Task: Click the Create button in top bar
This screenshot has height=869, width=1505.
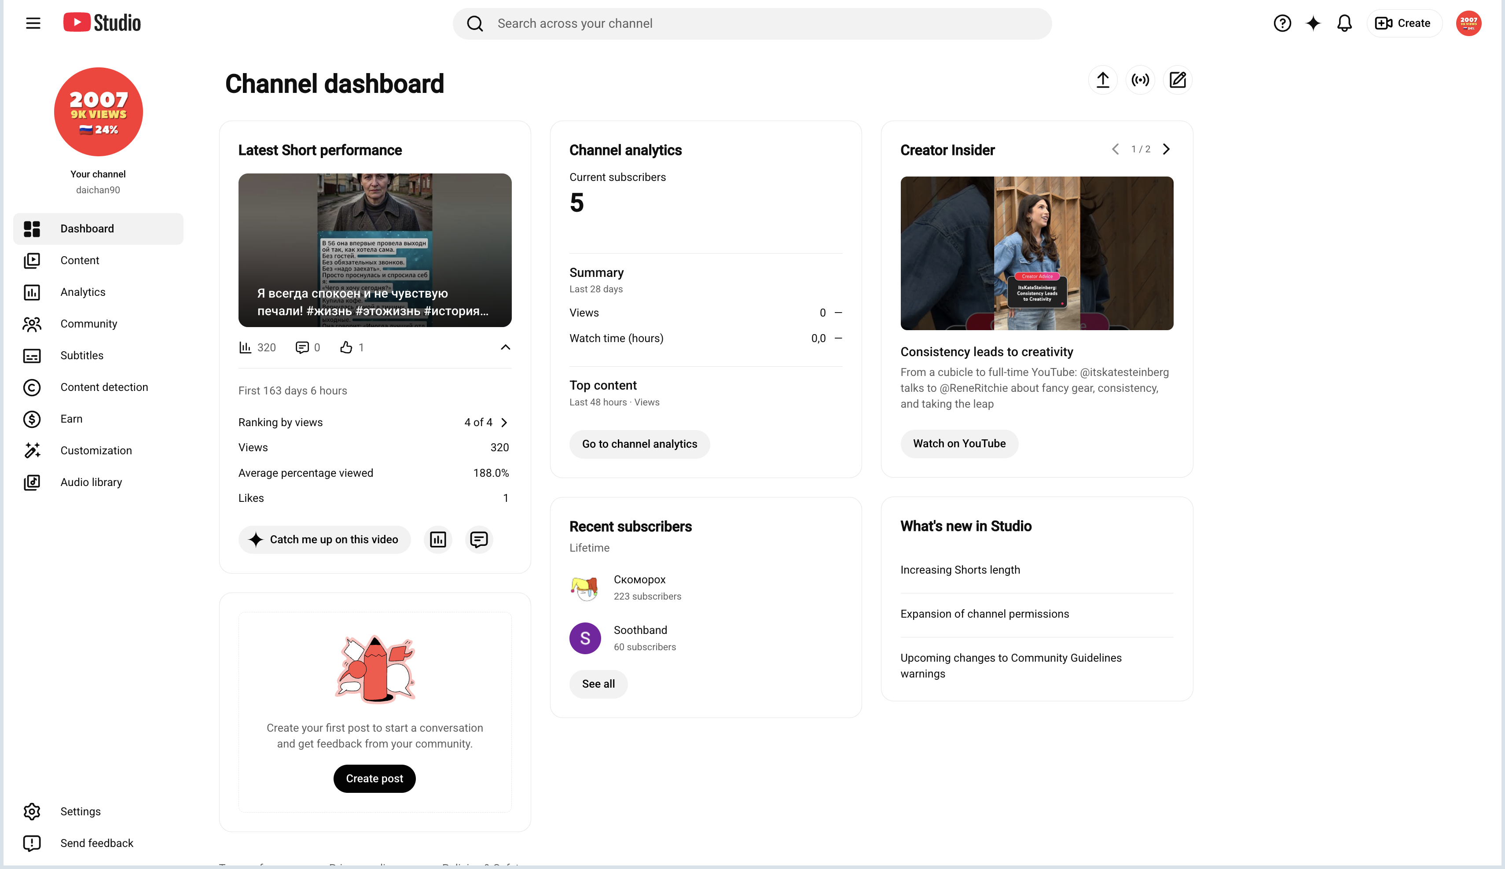Action: pyautogui.click(x=1404, y=23)
